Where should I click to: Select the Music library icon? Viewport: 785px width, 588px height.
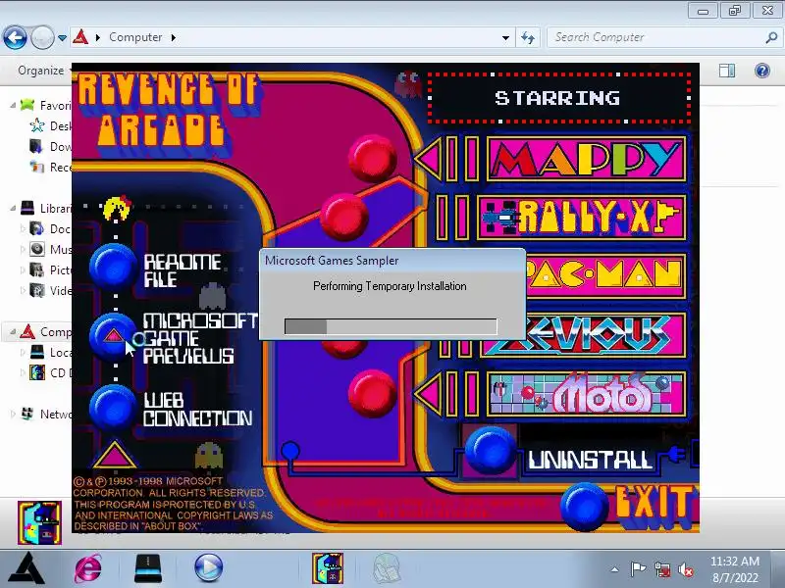coord(37,249)
